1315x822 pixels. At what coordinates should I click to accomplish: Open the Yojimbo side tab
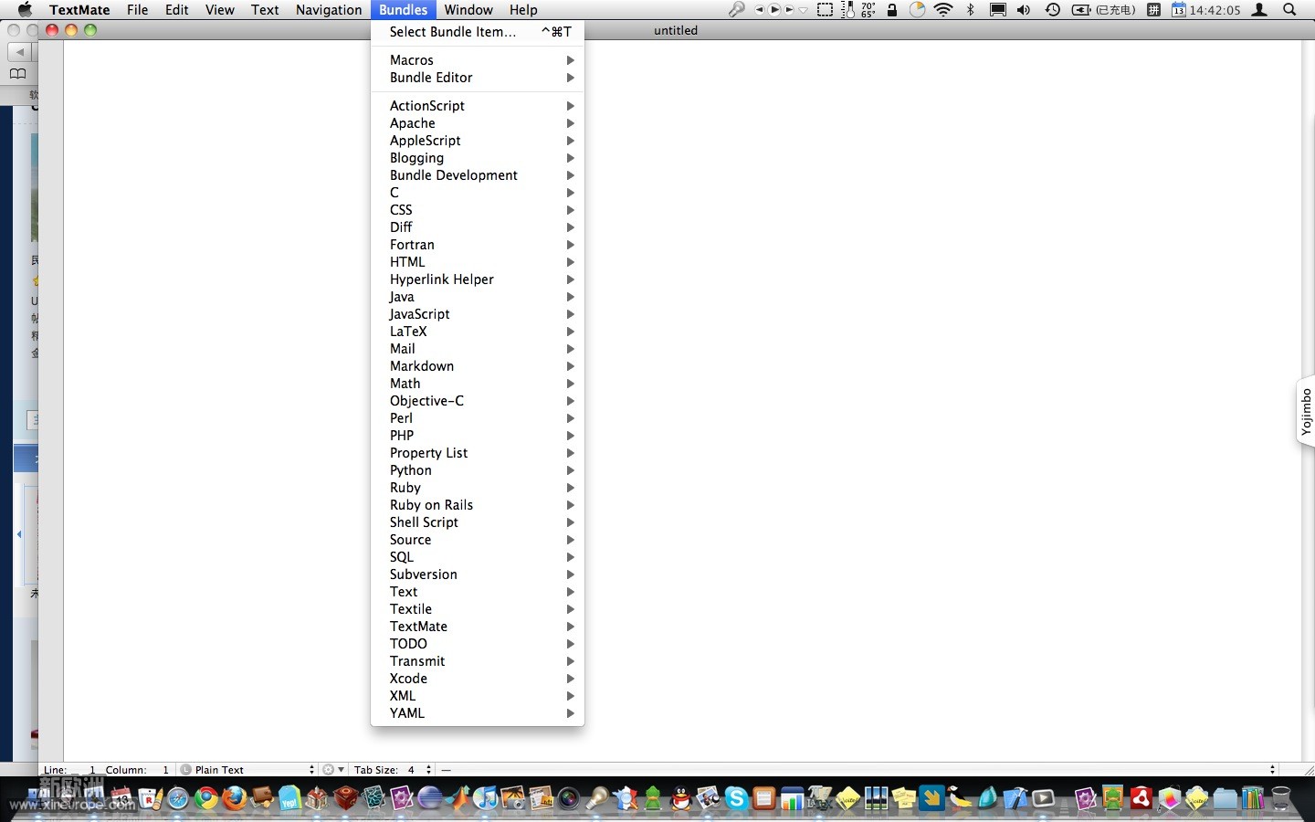(1306, 411)
